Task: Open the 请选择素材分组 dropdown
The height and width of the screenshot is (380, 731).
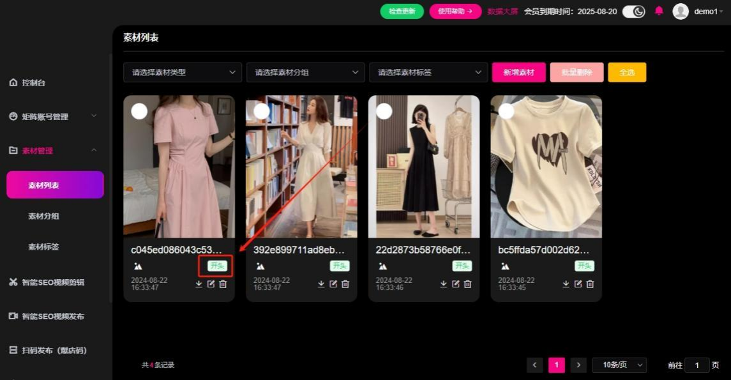Action: [x=306, y=72]
